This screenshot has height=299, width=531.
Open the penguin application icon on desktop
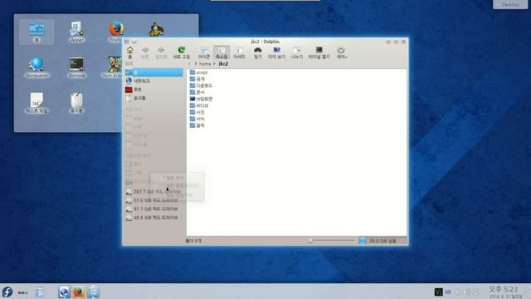click(156, 29)
